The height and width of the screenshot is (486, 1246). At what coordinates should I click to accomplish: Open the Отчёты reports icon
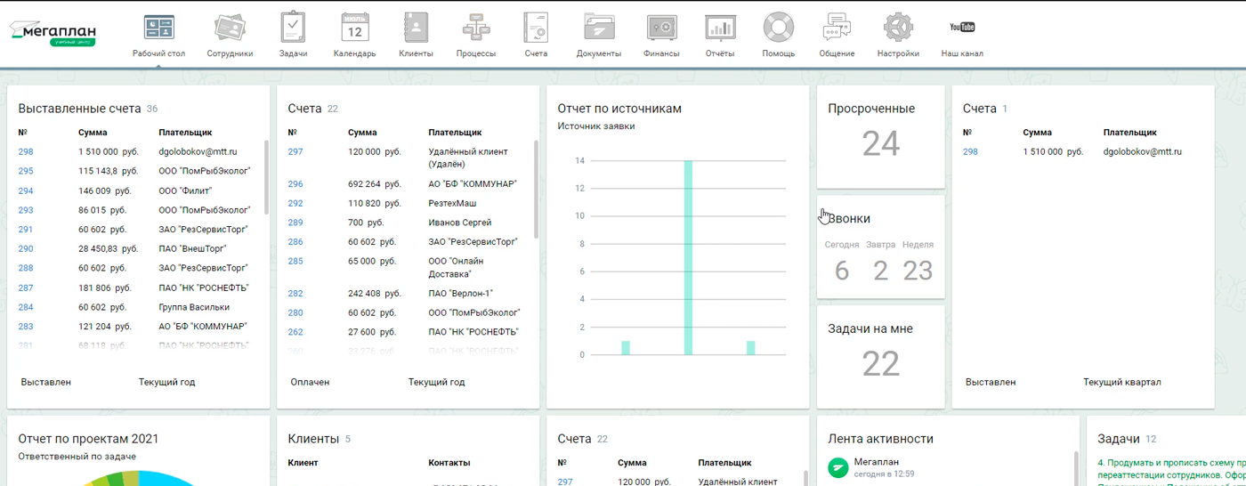720,28
